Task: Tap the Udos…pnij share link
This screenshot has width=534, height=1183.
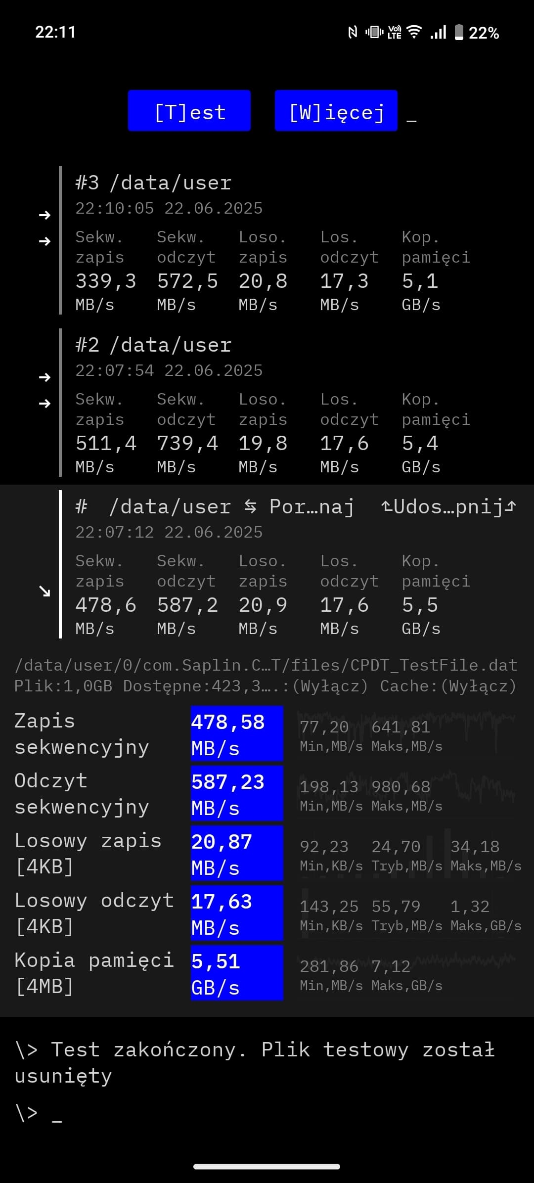Action: (x=448, y=507)
